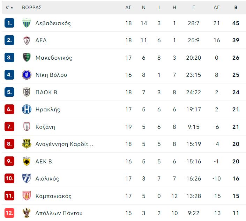The height and width of the screenshot is (221, 246).
Task: Open the Μακεδονικός crest icon
Action: click(27, 58)
